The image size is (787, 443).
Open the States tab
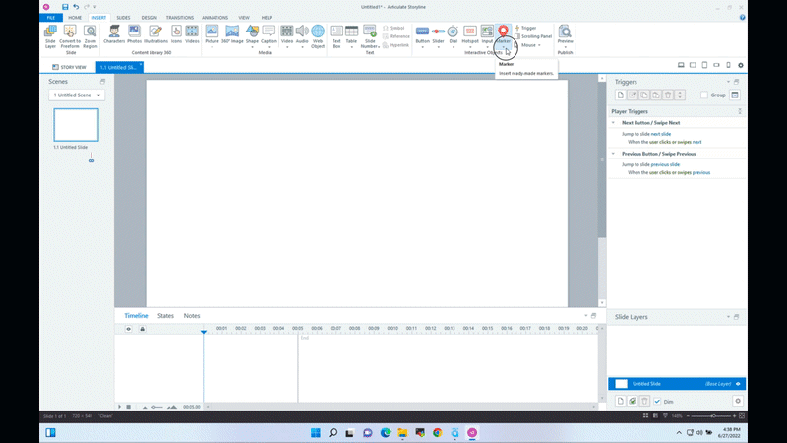pos(165,316)
